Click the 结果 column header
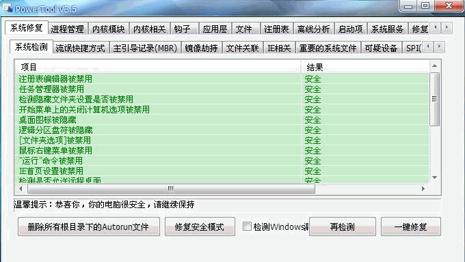The height and width of the screenshot is (262, 465). click(x=365, y=67)
